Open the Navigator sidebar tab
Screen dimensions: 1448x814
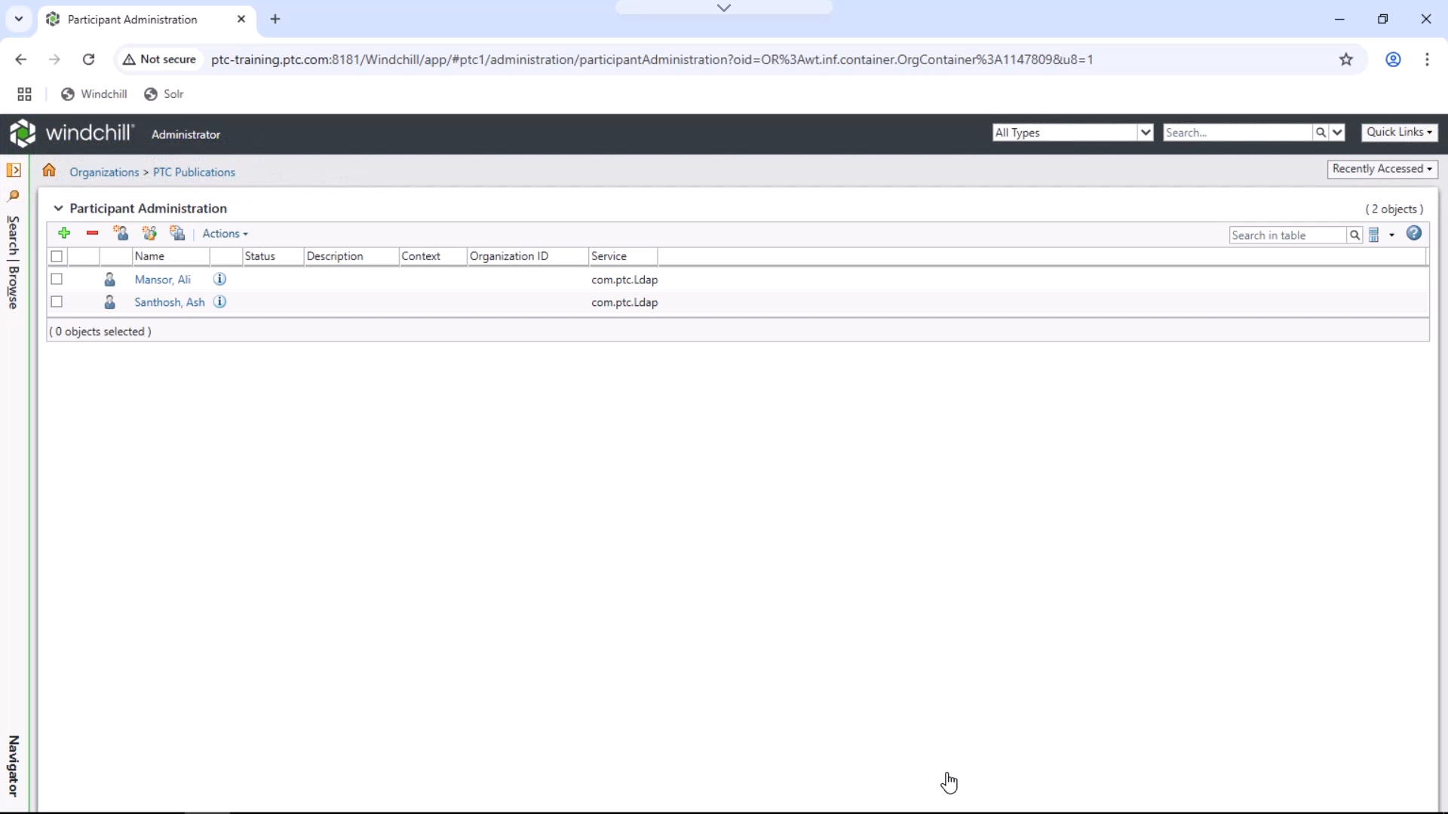click(13, 766)
